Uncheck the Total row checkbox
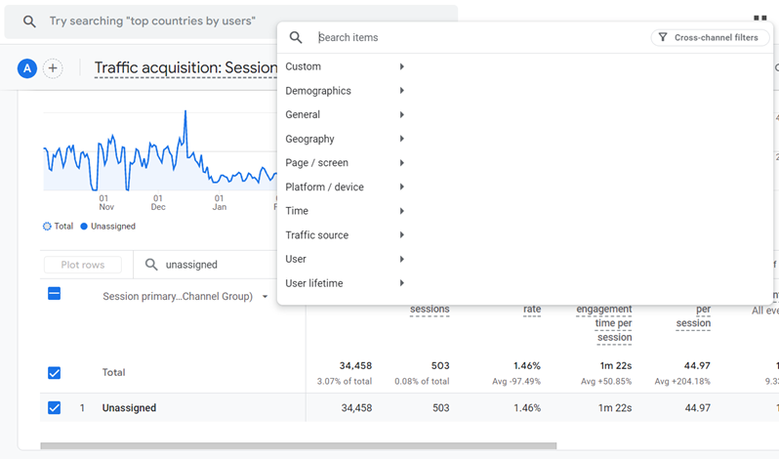Viewport: 779px width, 459px height. [x=54, y=372]
